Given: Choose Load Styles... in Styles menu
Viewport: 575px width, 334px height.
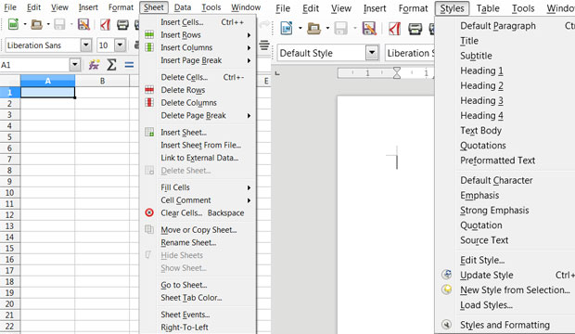Looking at the screenshot, I should pos(486,304).
